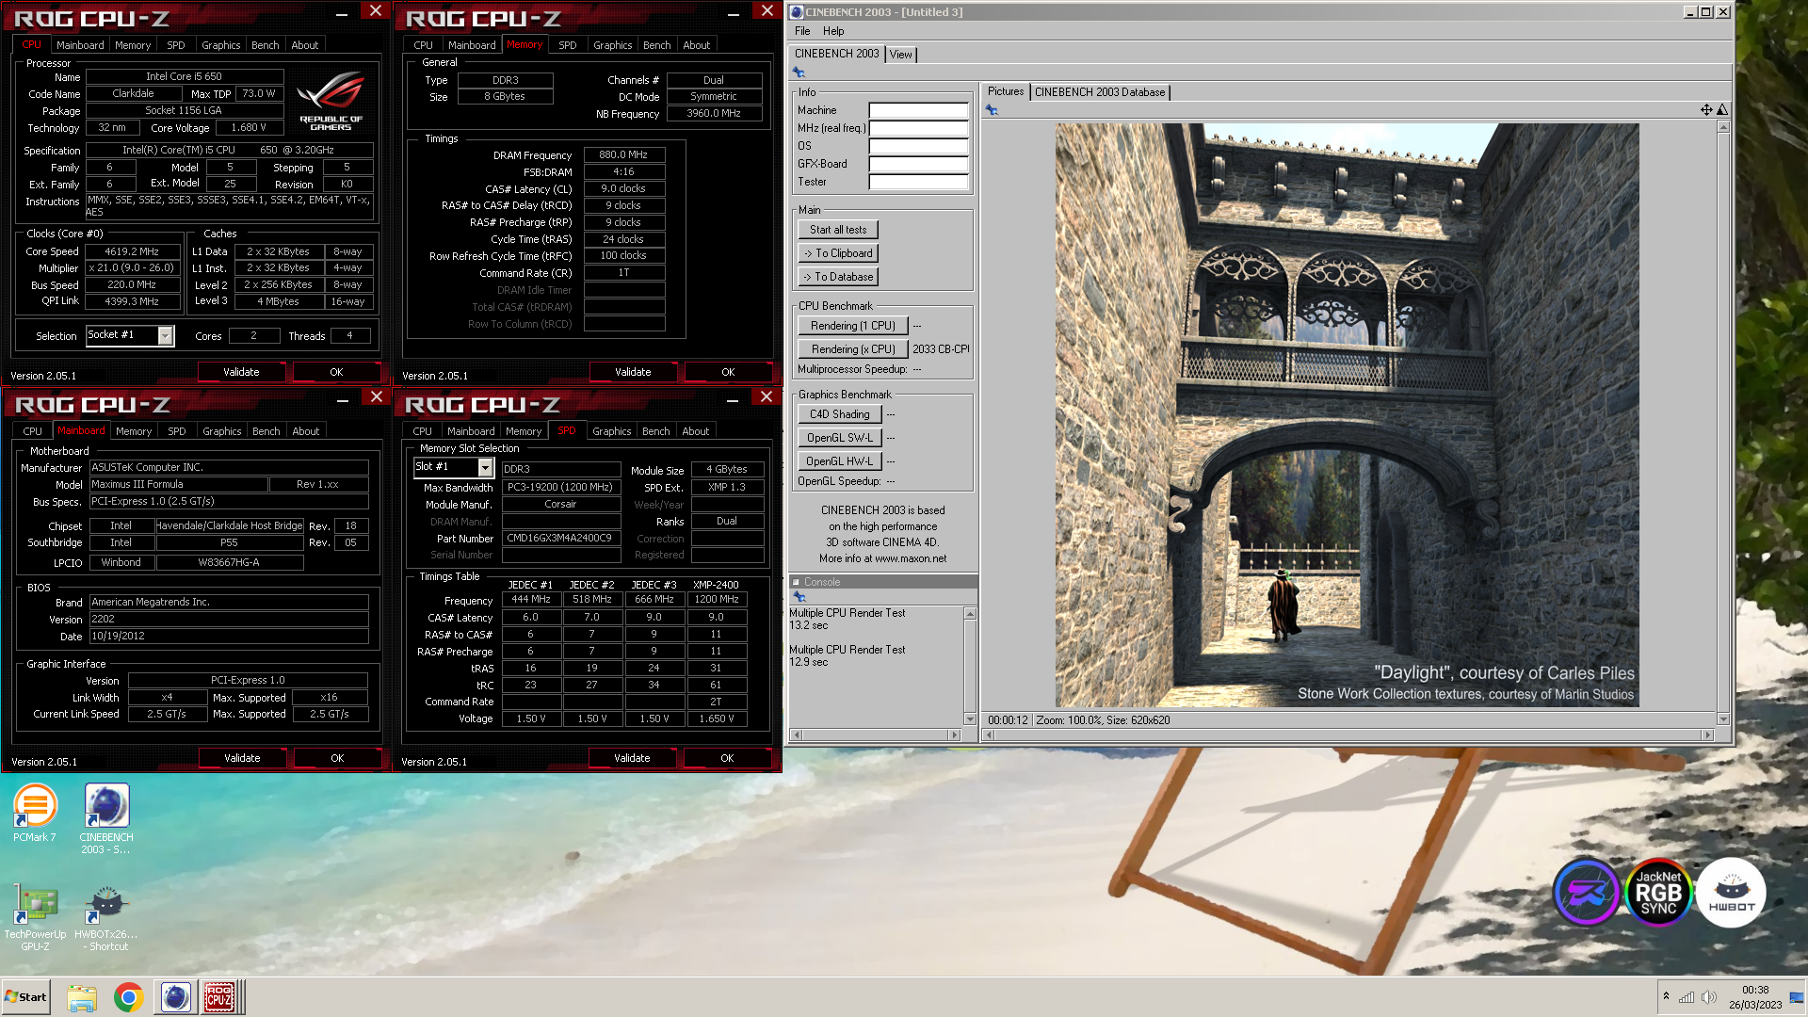This screenshot has height=1017, width=1808.
Task: Click pin icon in Pictures panel
Action: coord(992,110)
